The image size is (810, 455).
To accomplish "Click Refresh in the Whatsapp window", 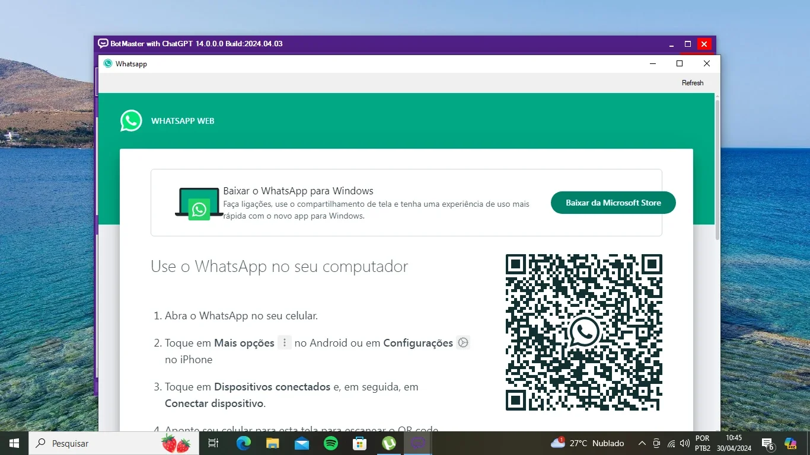I will click(693, 83).
